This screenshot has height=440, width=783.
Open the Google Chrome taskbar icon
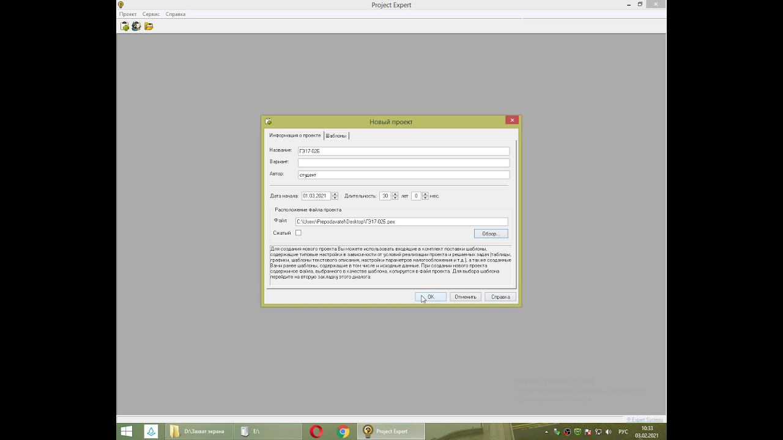343,431
